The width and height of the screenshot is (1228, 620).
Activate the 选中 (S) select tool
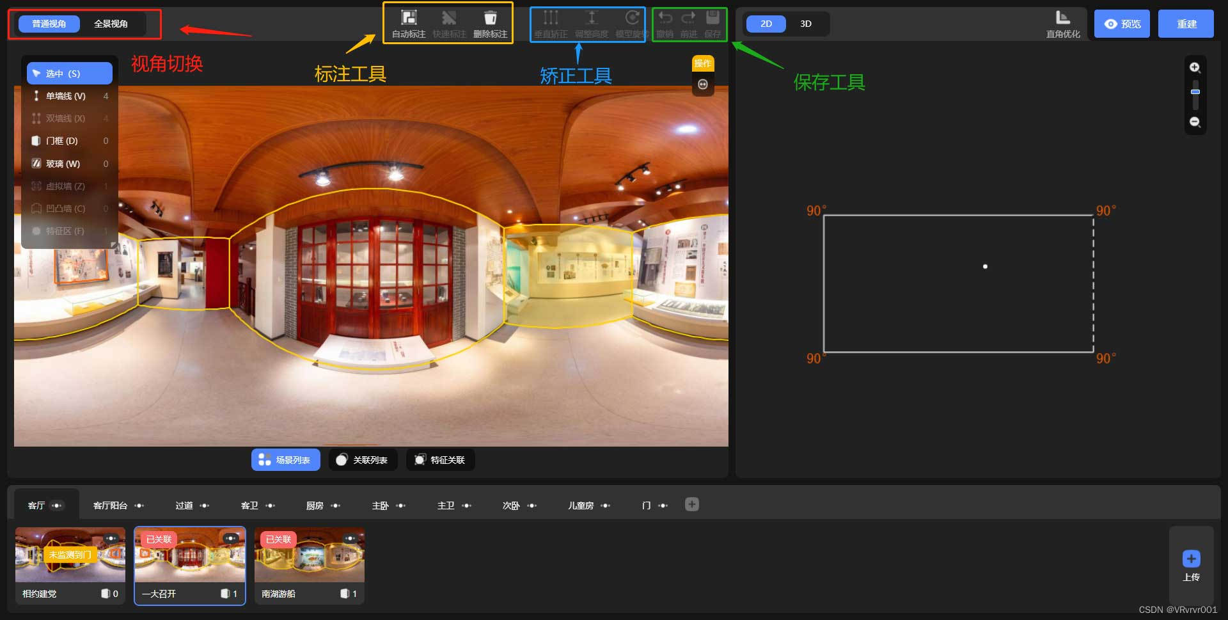[x=69, y=74]
